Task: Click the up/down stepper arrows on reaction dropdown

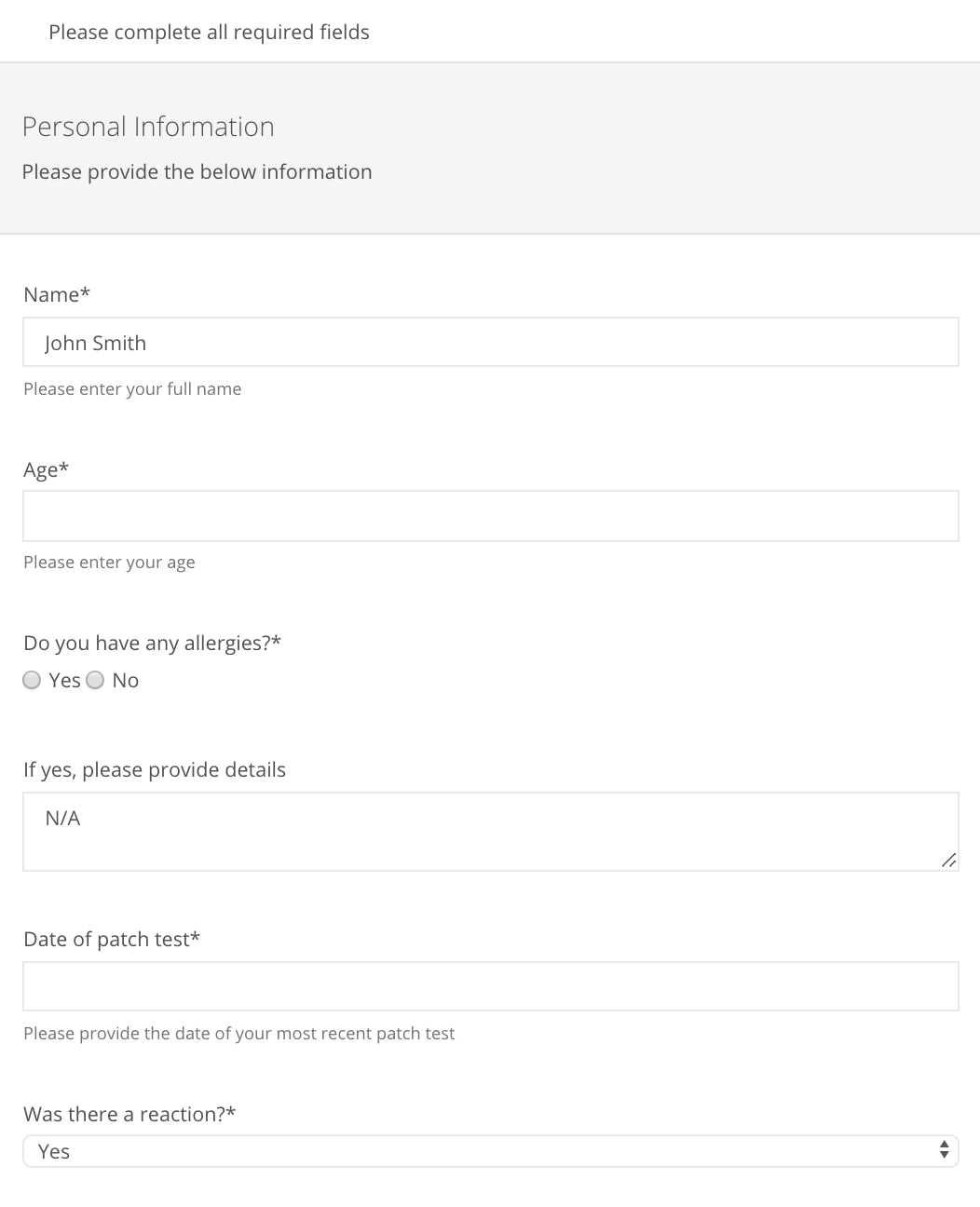Action: click(x=945, y=1151)
